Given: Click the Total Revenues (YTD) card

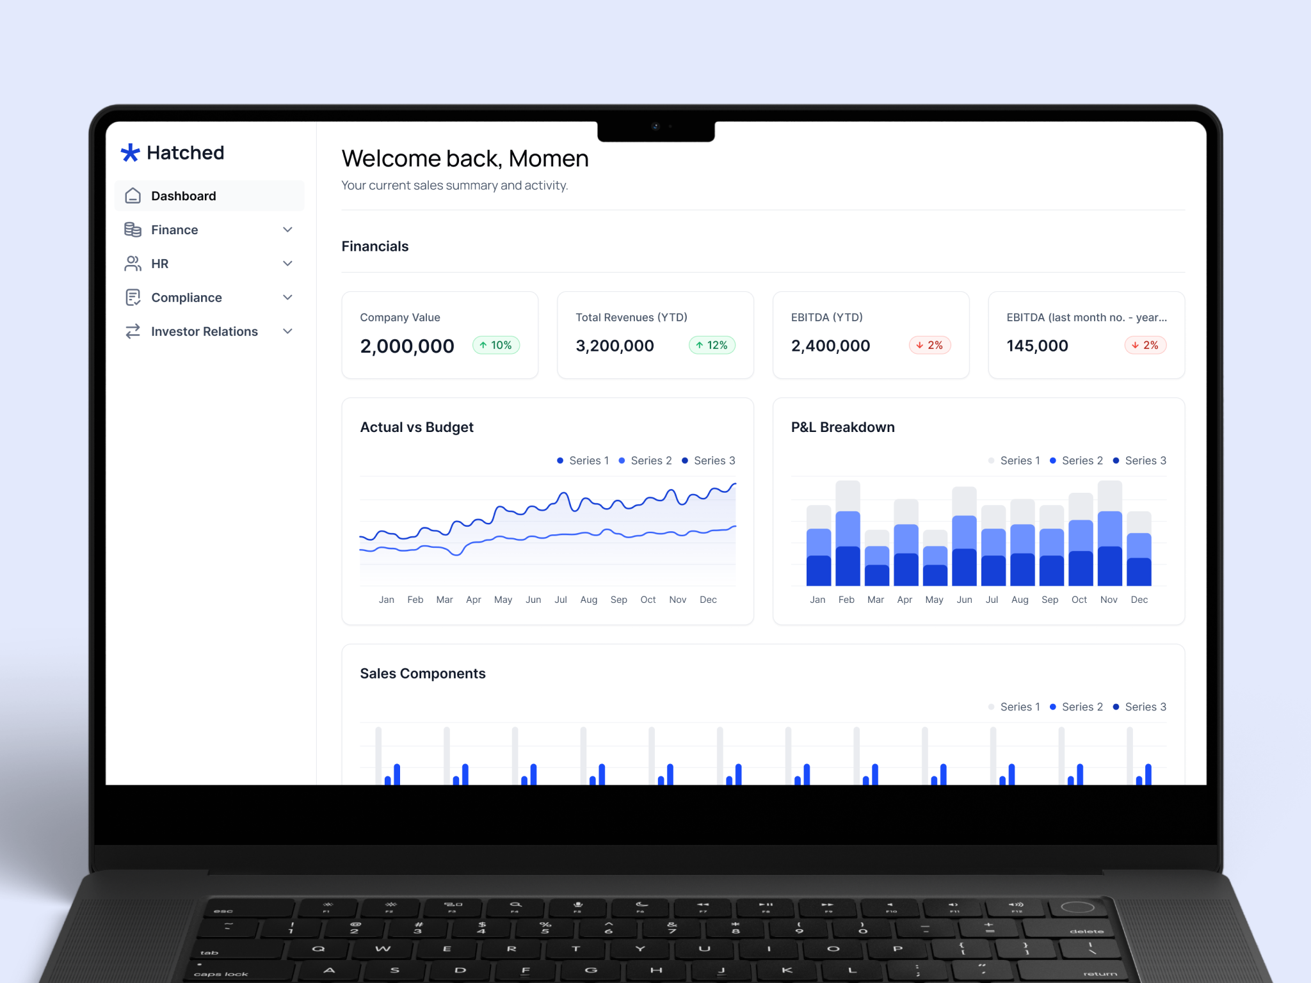Looking at the screenshot, I should click(x=655, y=334).
